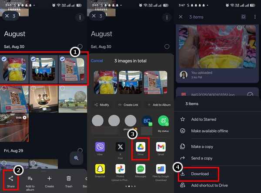Toggle the August month selection circle
Screen dimensions: 261x193
click(x=80, y=33)
